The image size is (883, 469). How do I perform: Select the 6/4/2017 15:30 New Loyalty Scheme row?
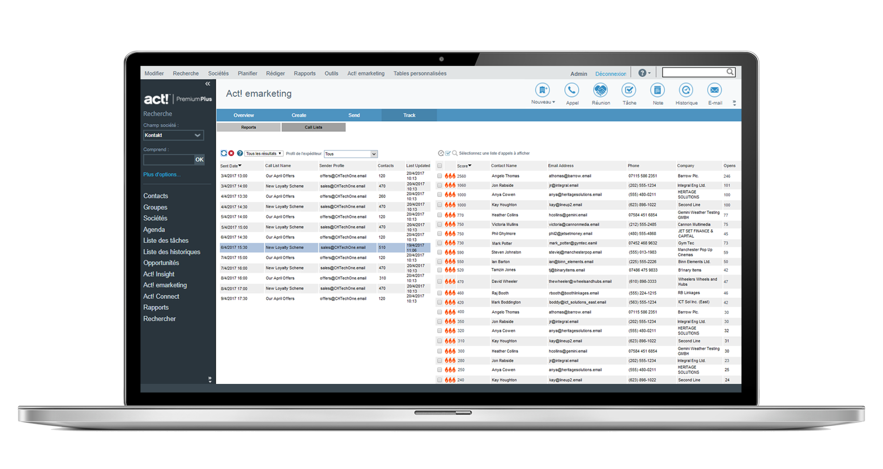[x=325, y=248]
